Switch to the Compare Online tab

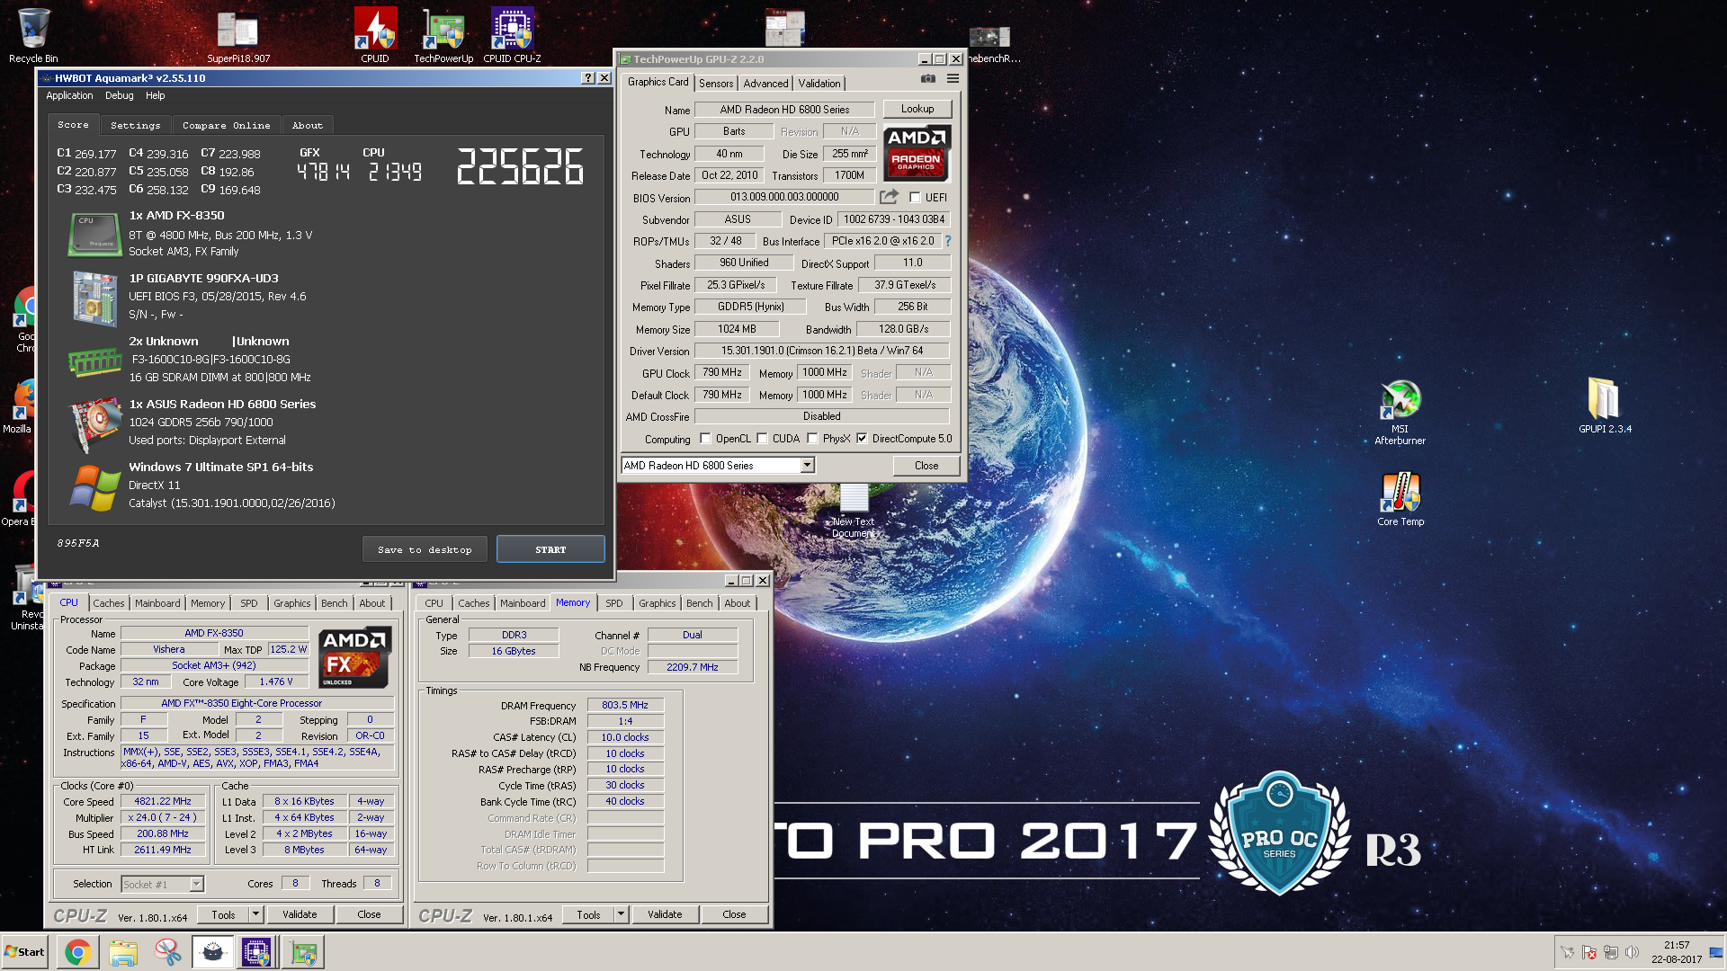pos(226,126)
